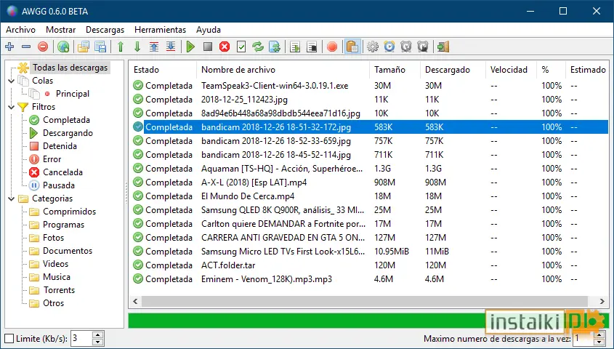This screenshot has height=349, width=614.
Task: Open settings with the gear icon
Action: [372, 47]
